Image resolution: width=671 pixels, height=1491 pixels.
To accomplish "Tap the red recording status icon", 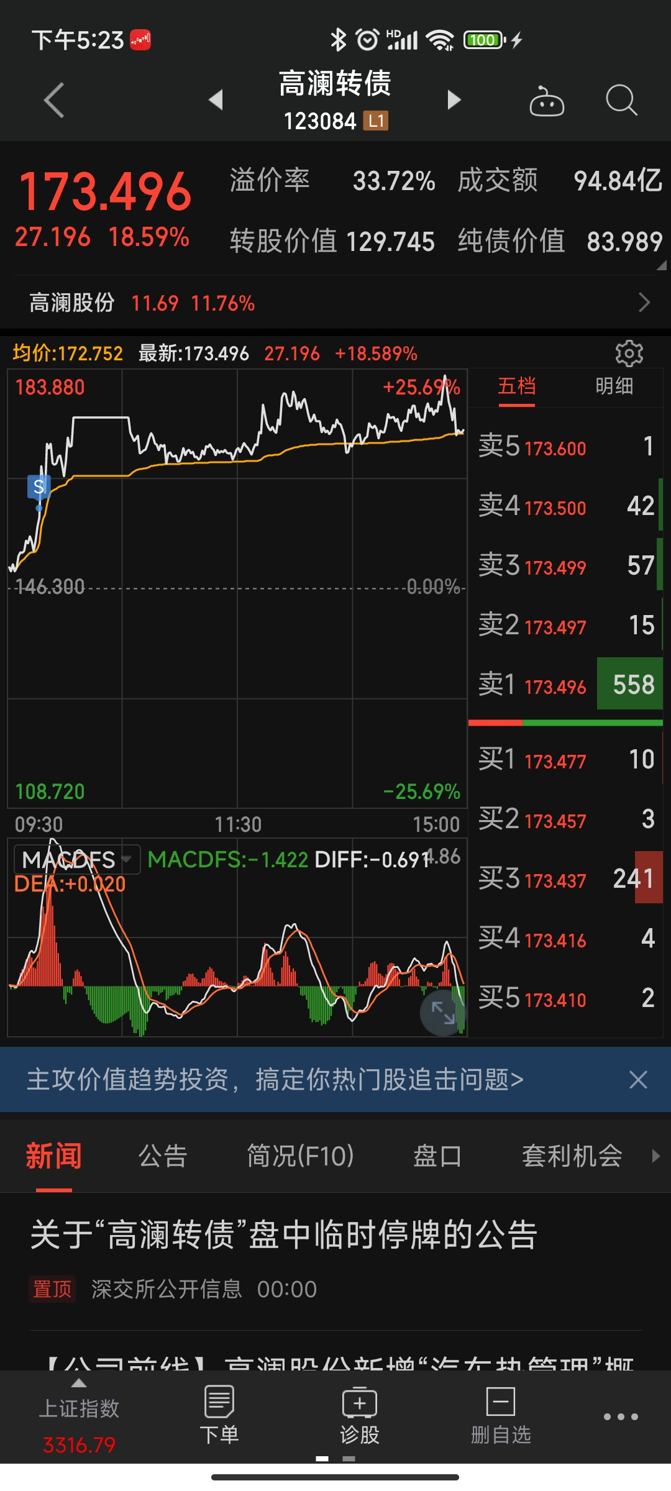I will click(x=140, y=40).
